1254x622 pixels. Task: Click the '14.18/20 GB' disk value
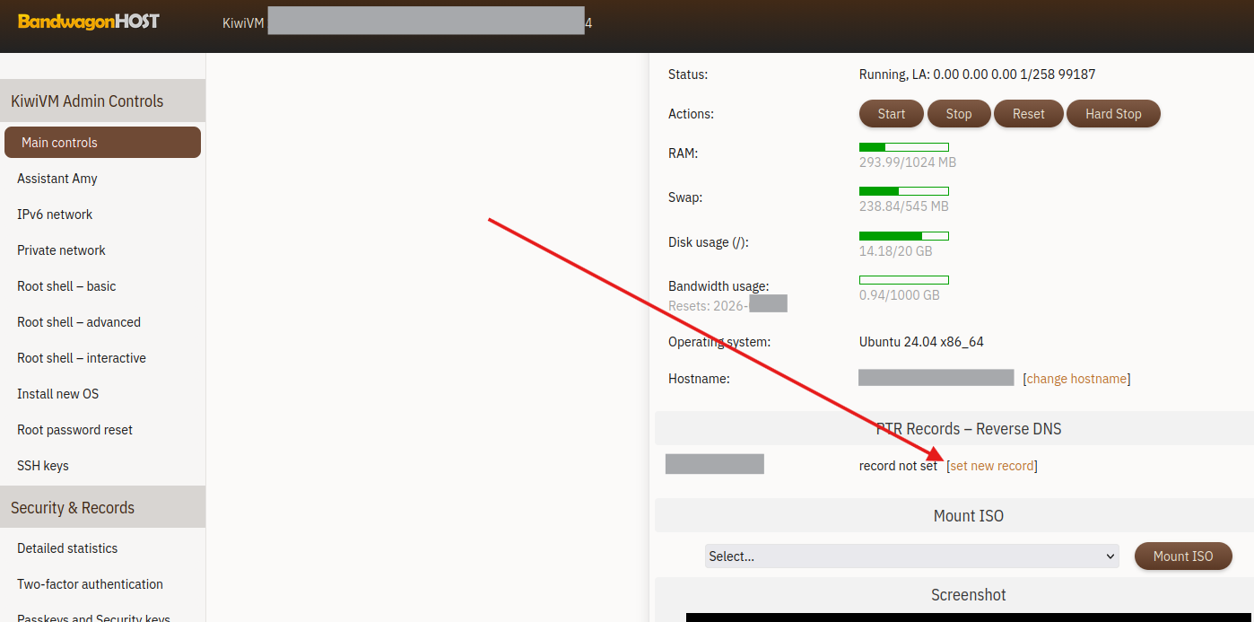pyautogui.click(x=895, y=251)
